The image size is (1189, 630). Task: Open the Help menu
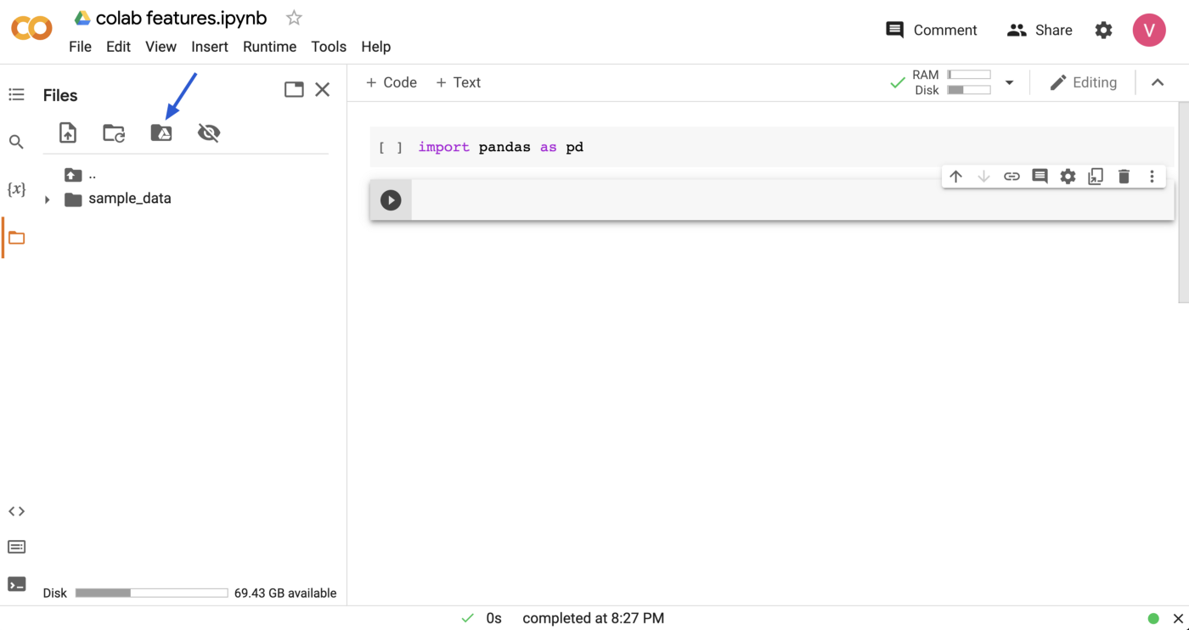pos(375,47)
